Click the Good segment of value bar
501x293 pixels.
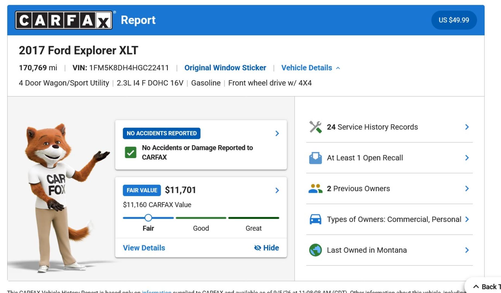[201, 218]
